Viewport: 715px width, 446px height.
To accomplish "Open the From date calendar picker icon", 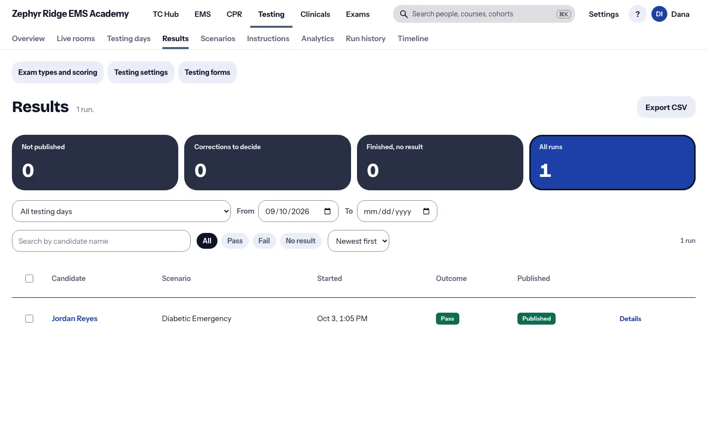I will [x=327, y=212].
